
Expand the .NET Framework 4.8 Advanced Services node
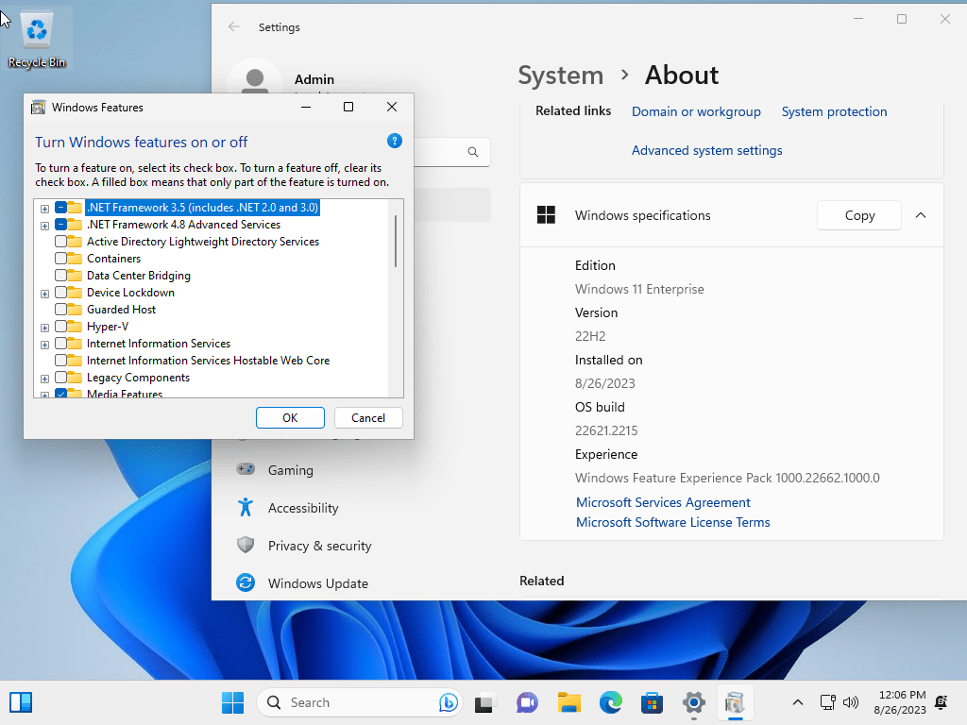click(44, 226)
